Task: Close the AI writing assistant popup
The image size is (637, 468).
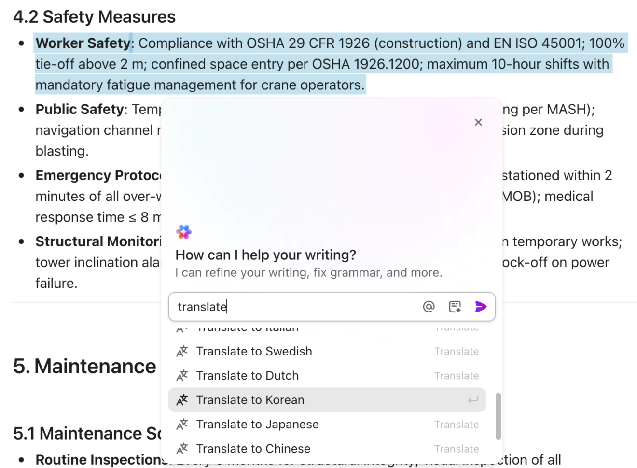Action: tap(478, 122)
